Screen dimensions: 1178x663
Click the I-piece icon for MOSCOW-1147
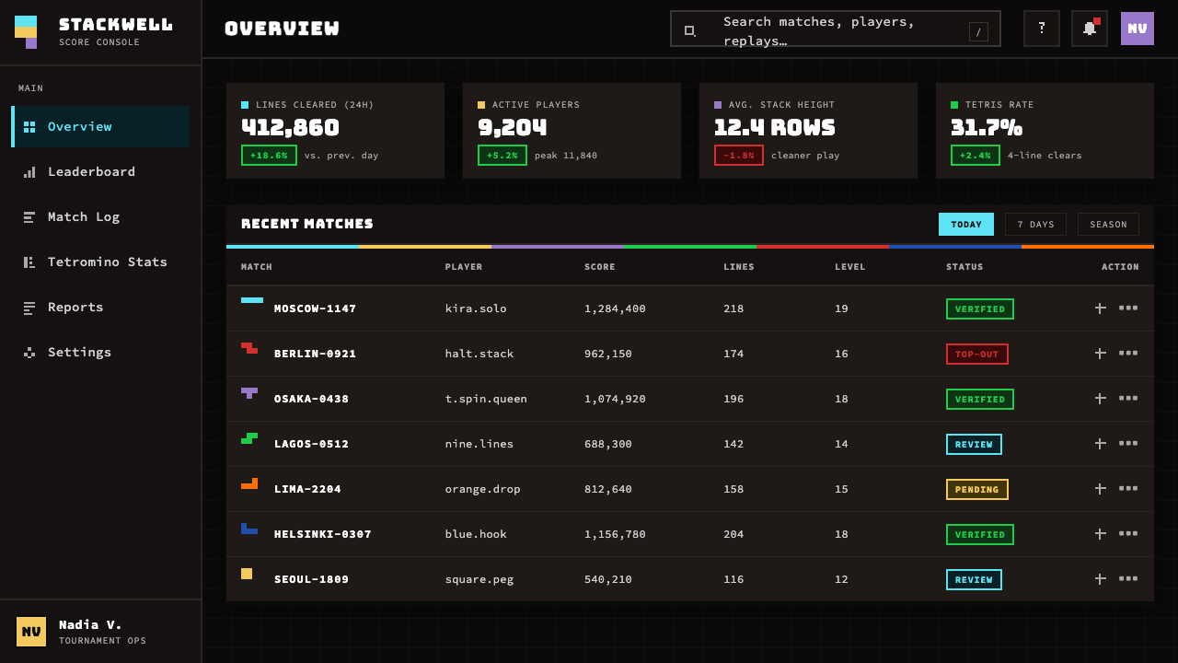(x=252, y=300)
